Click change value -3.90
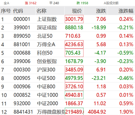Viewport: 135px width, 115px height. pos(100,61)
